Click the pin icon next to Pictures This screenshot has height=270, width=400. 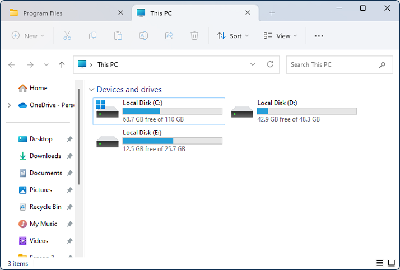[x=69, y=190]
